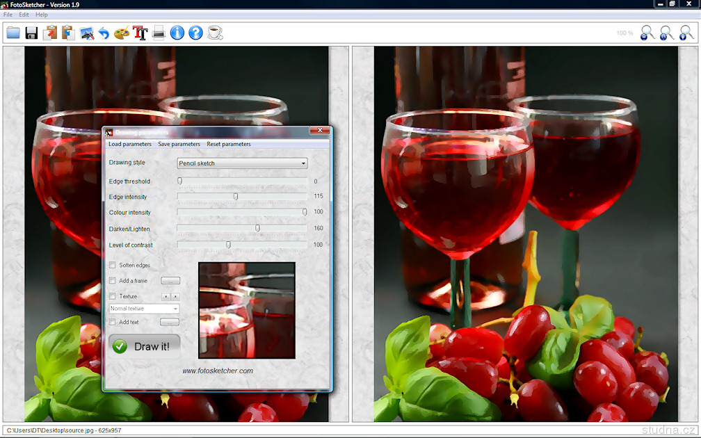Click the red T text tool icon
The image size is (701, 438).
[140, 33]
